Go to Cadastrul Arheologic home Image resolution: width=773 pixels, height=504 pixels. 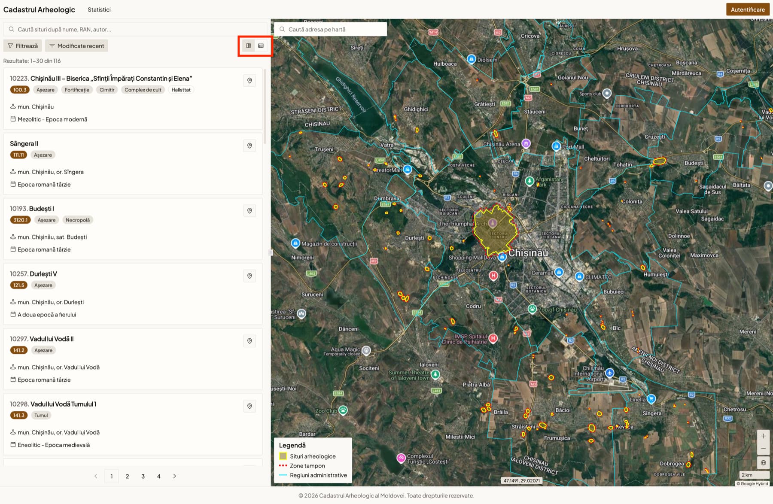click(x=39, y=9)
